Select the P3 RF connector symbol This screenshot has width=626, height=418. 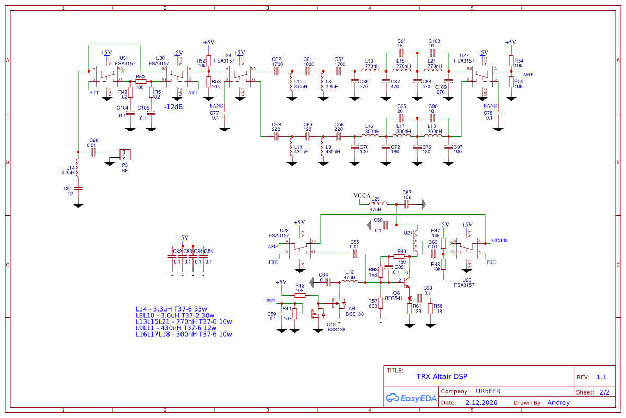pos(124,154)
